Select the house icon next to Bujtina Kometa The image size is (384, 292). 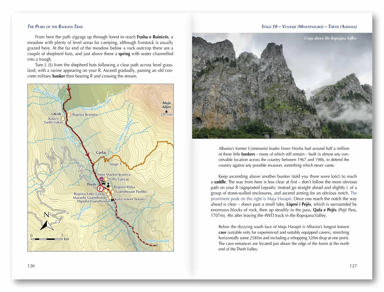pos(69,114)
